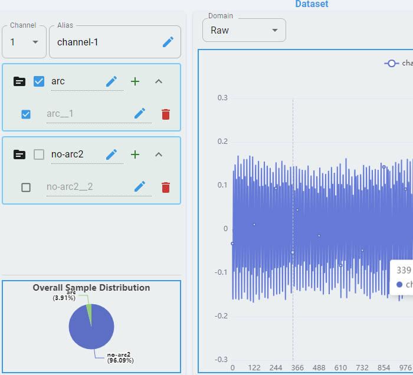This screenshot has width=413, height=375.
Task: Add a sample to no-arc2 class
Action: click(135, 154)
